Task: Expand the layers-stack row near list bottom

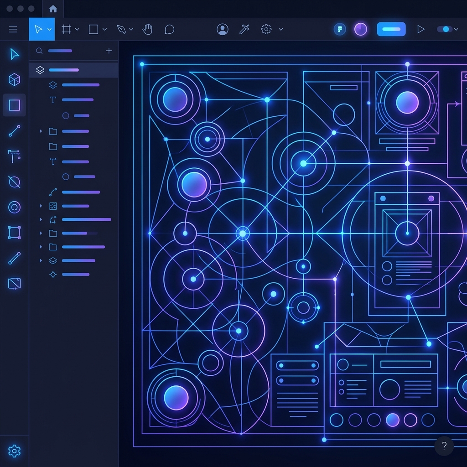Action: 41,260
